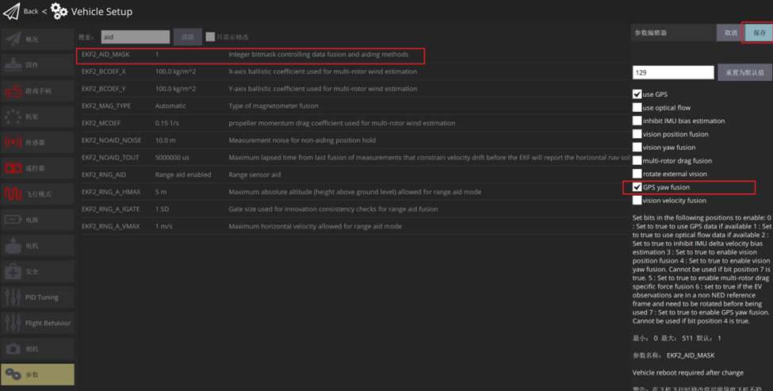Open the 安全 safety setup page
The width and height of the screenshot is (773, 391).
(37, 271)
